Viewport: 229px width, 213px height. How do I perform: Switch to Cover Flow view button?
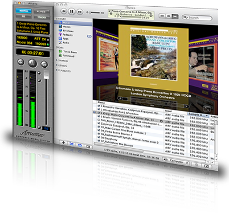(x=175, y=17)
